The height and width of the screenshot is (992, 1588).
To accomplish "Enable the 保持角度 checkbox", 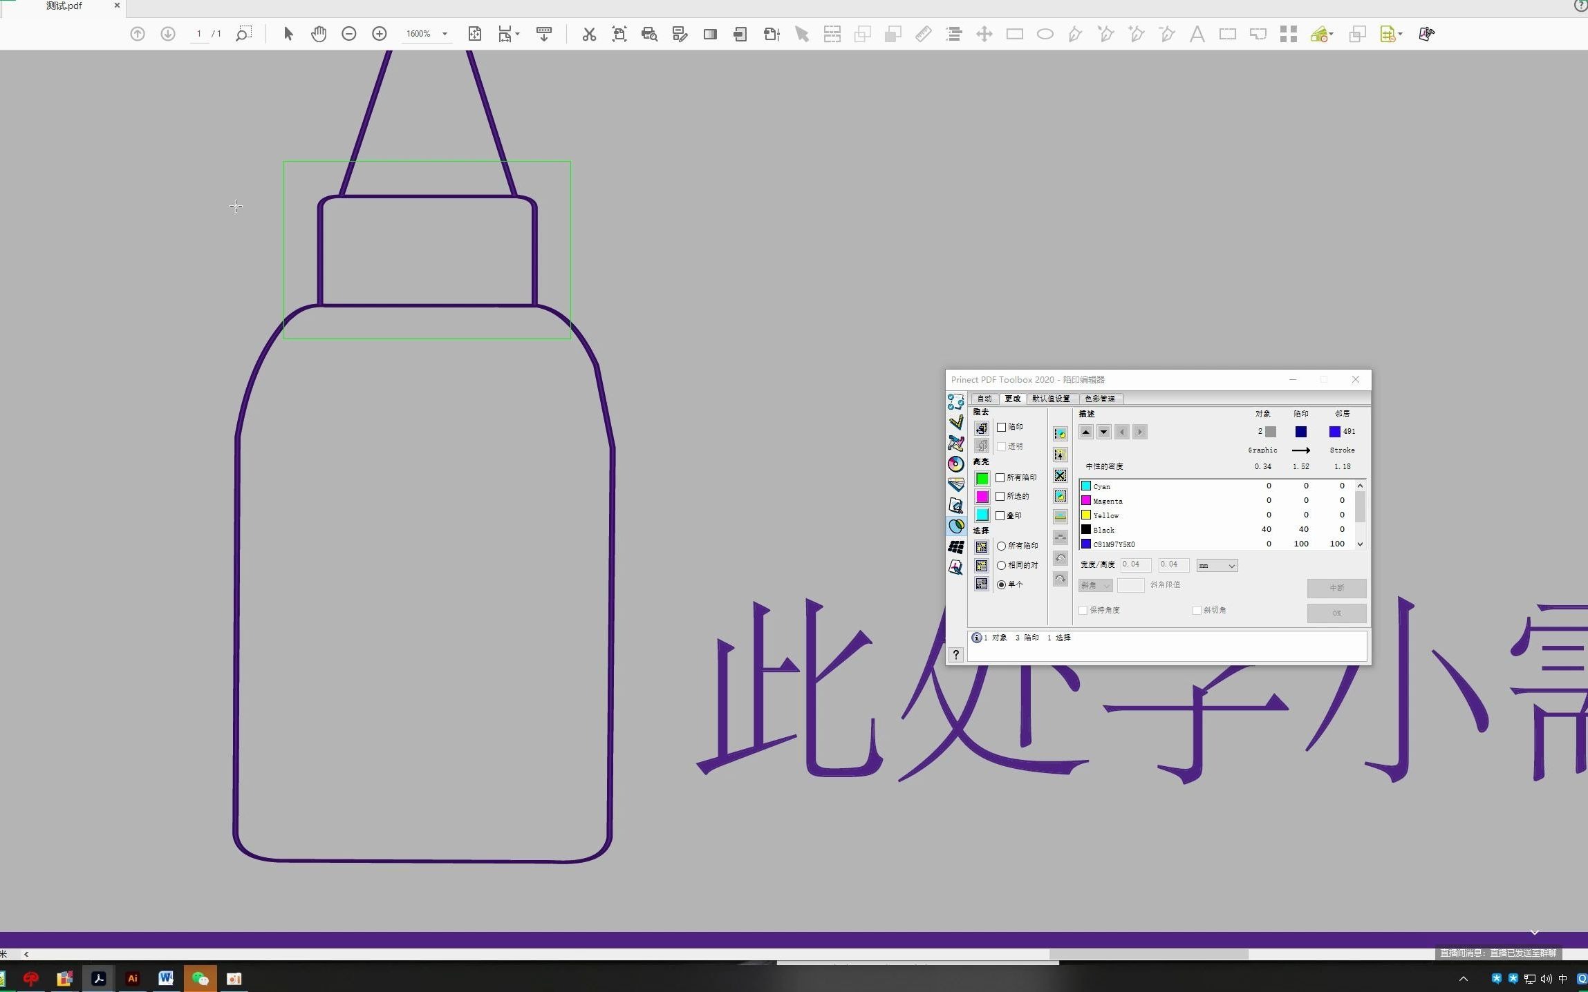I will (1083, 610).
